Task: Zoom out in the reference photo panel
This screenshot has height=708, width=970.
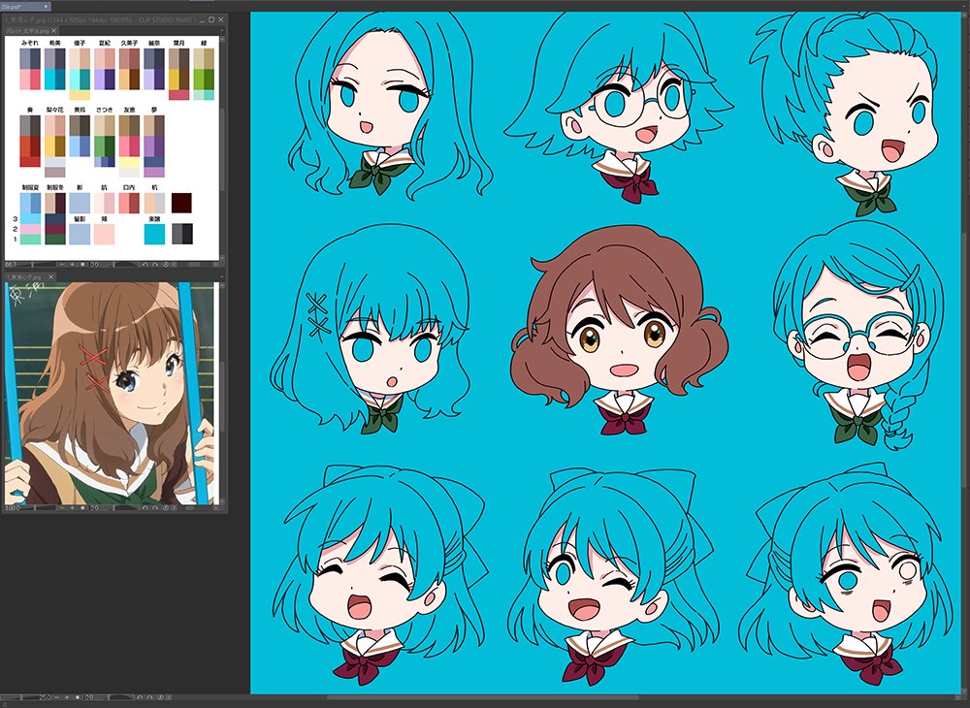Action: pyautogui.click(x=62, y=508)
